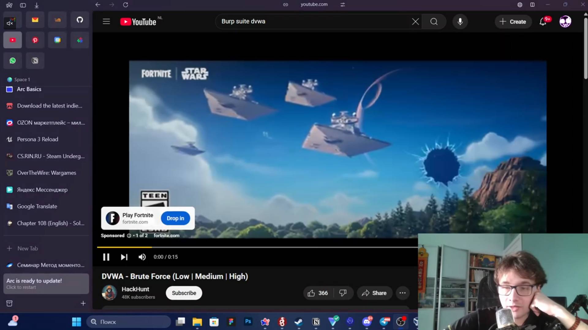588x330 pixels.
Task: Open the Google Calendar pinned tab
Action: point(57,40)
